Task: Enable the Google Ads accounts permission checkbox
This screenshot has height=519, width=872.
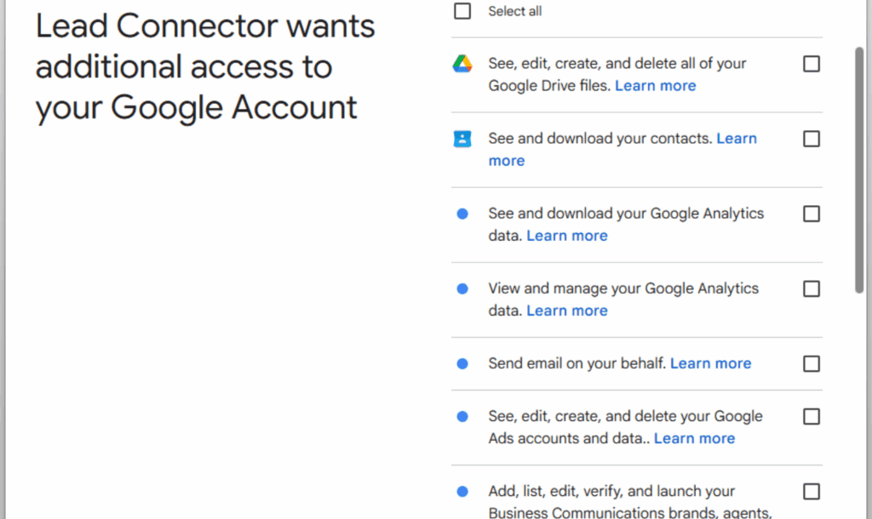Action: [x=812, y=416]
